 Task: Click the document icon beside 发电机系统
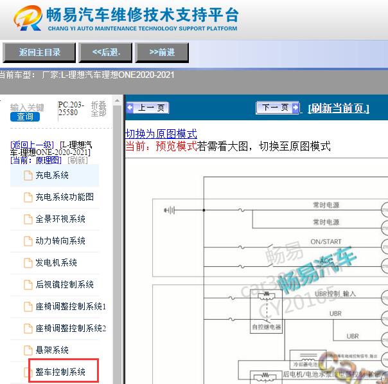[x=28, y=263]
